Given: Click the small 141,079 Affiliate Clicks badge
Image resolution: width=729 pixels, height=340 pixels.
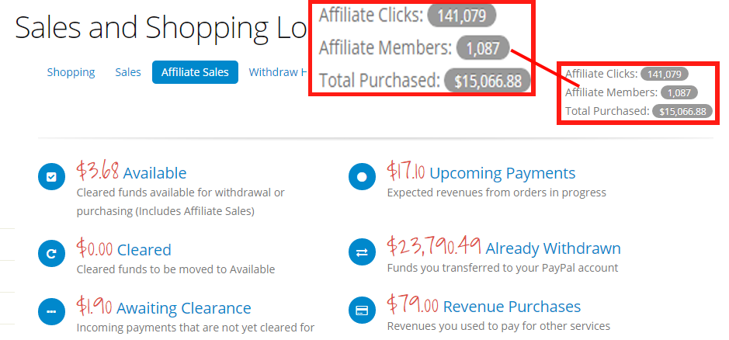Looking at the screenshot, I should click(664, 75).
